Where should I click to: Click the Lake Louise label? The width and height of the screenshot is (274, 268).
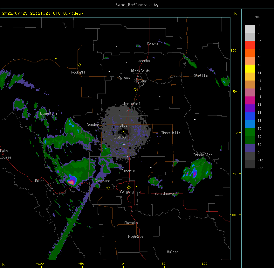(6, 154)
